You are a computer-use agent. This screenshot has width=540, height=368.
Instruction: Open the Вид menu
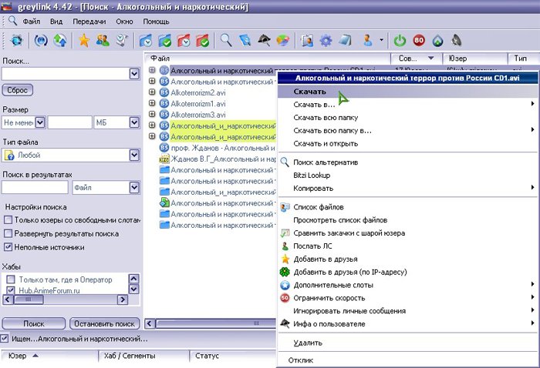[x=56, y=22]
